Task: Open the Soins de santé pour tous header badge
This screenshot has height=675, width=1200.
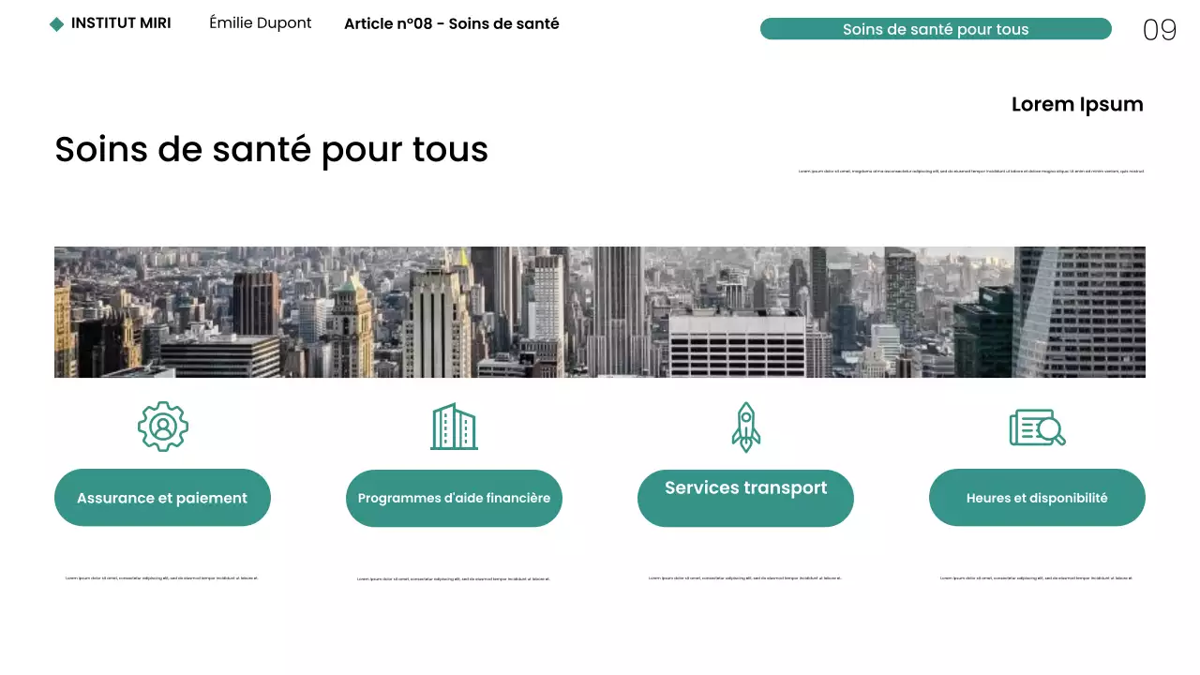Action: (936, 29)
